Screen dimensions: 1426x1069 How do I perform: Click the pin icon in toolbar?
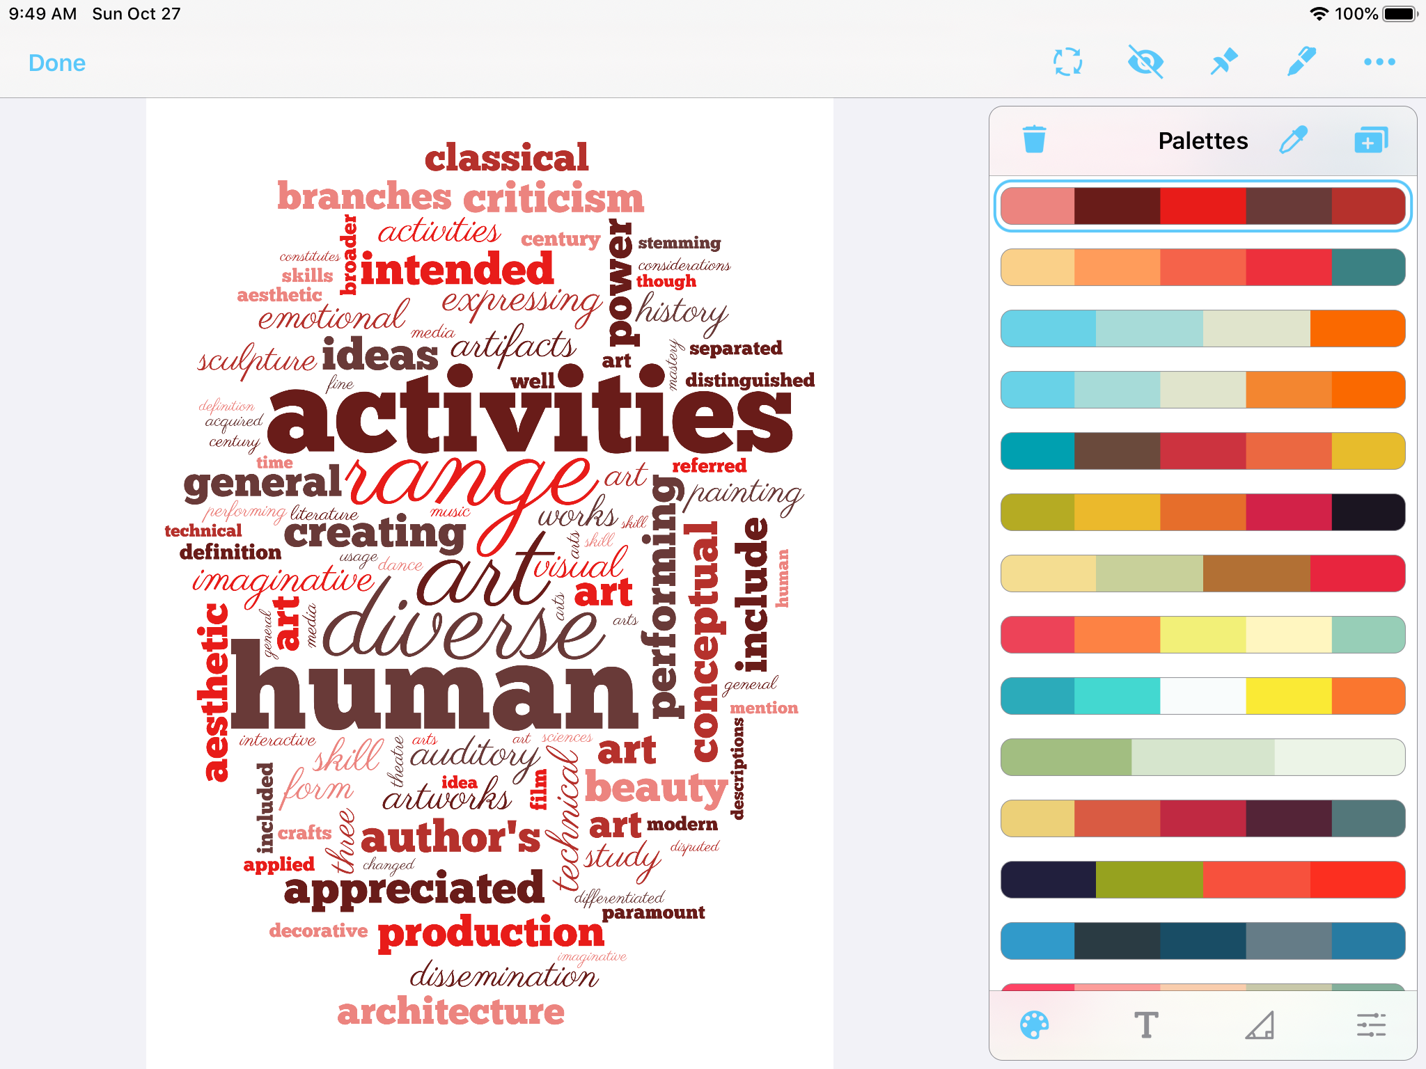tap(1223, 62)
